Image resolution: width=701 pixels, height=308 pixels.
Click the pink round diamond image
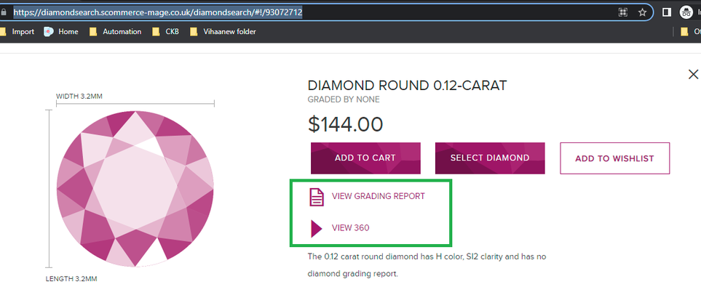(x=135, y=187)
